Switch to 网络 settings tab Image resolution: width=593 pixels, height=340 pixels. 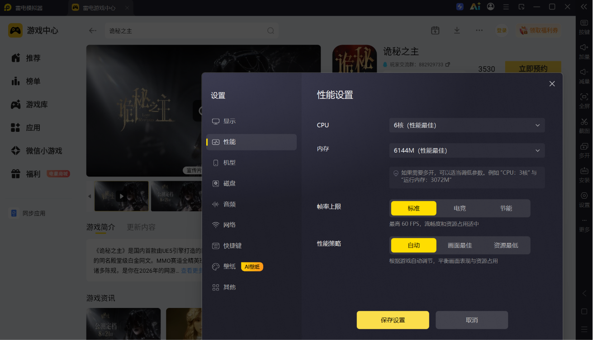tap(251, 225)
